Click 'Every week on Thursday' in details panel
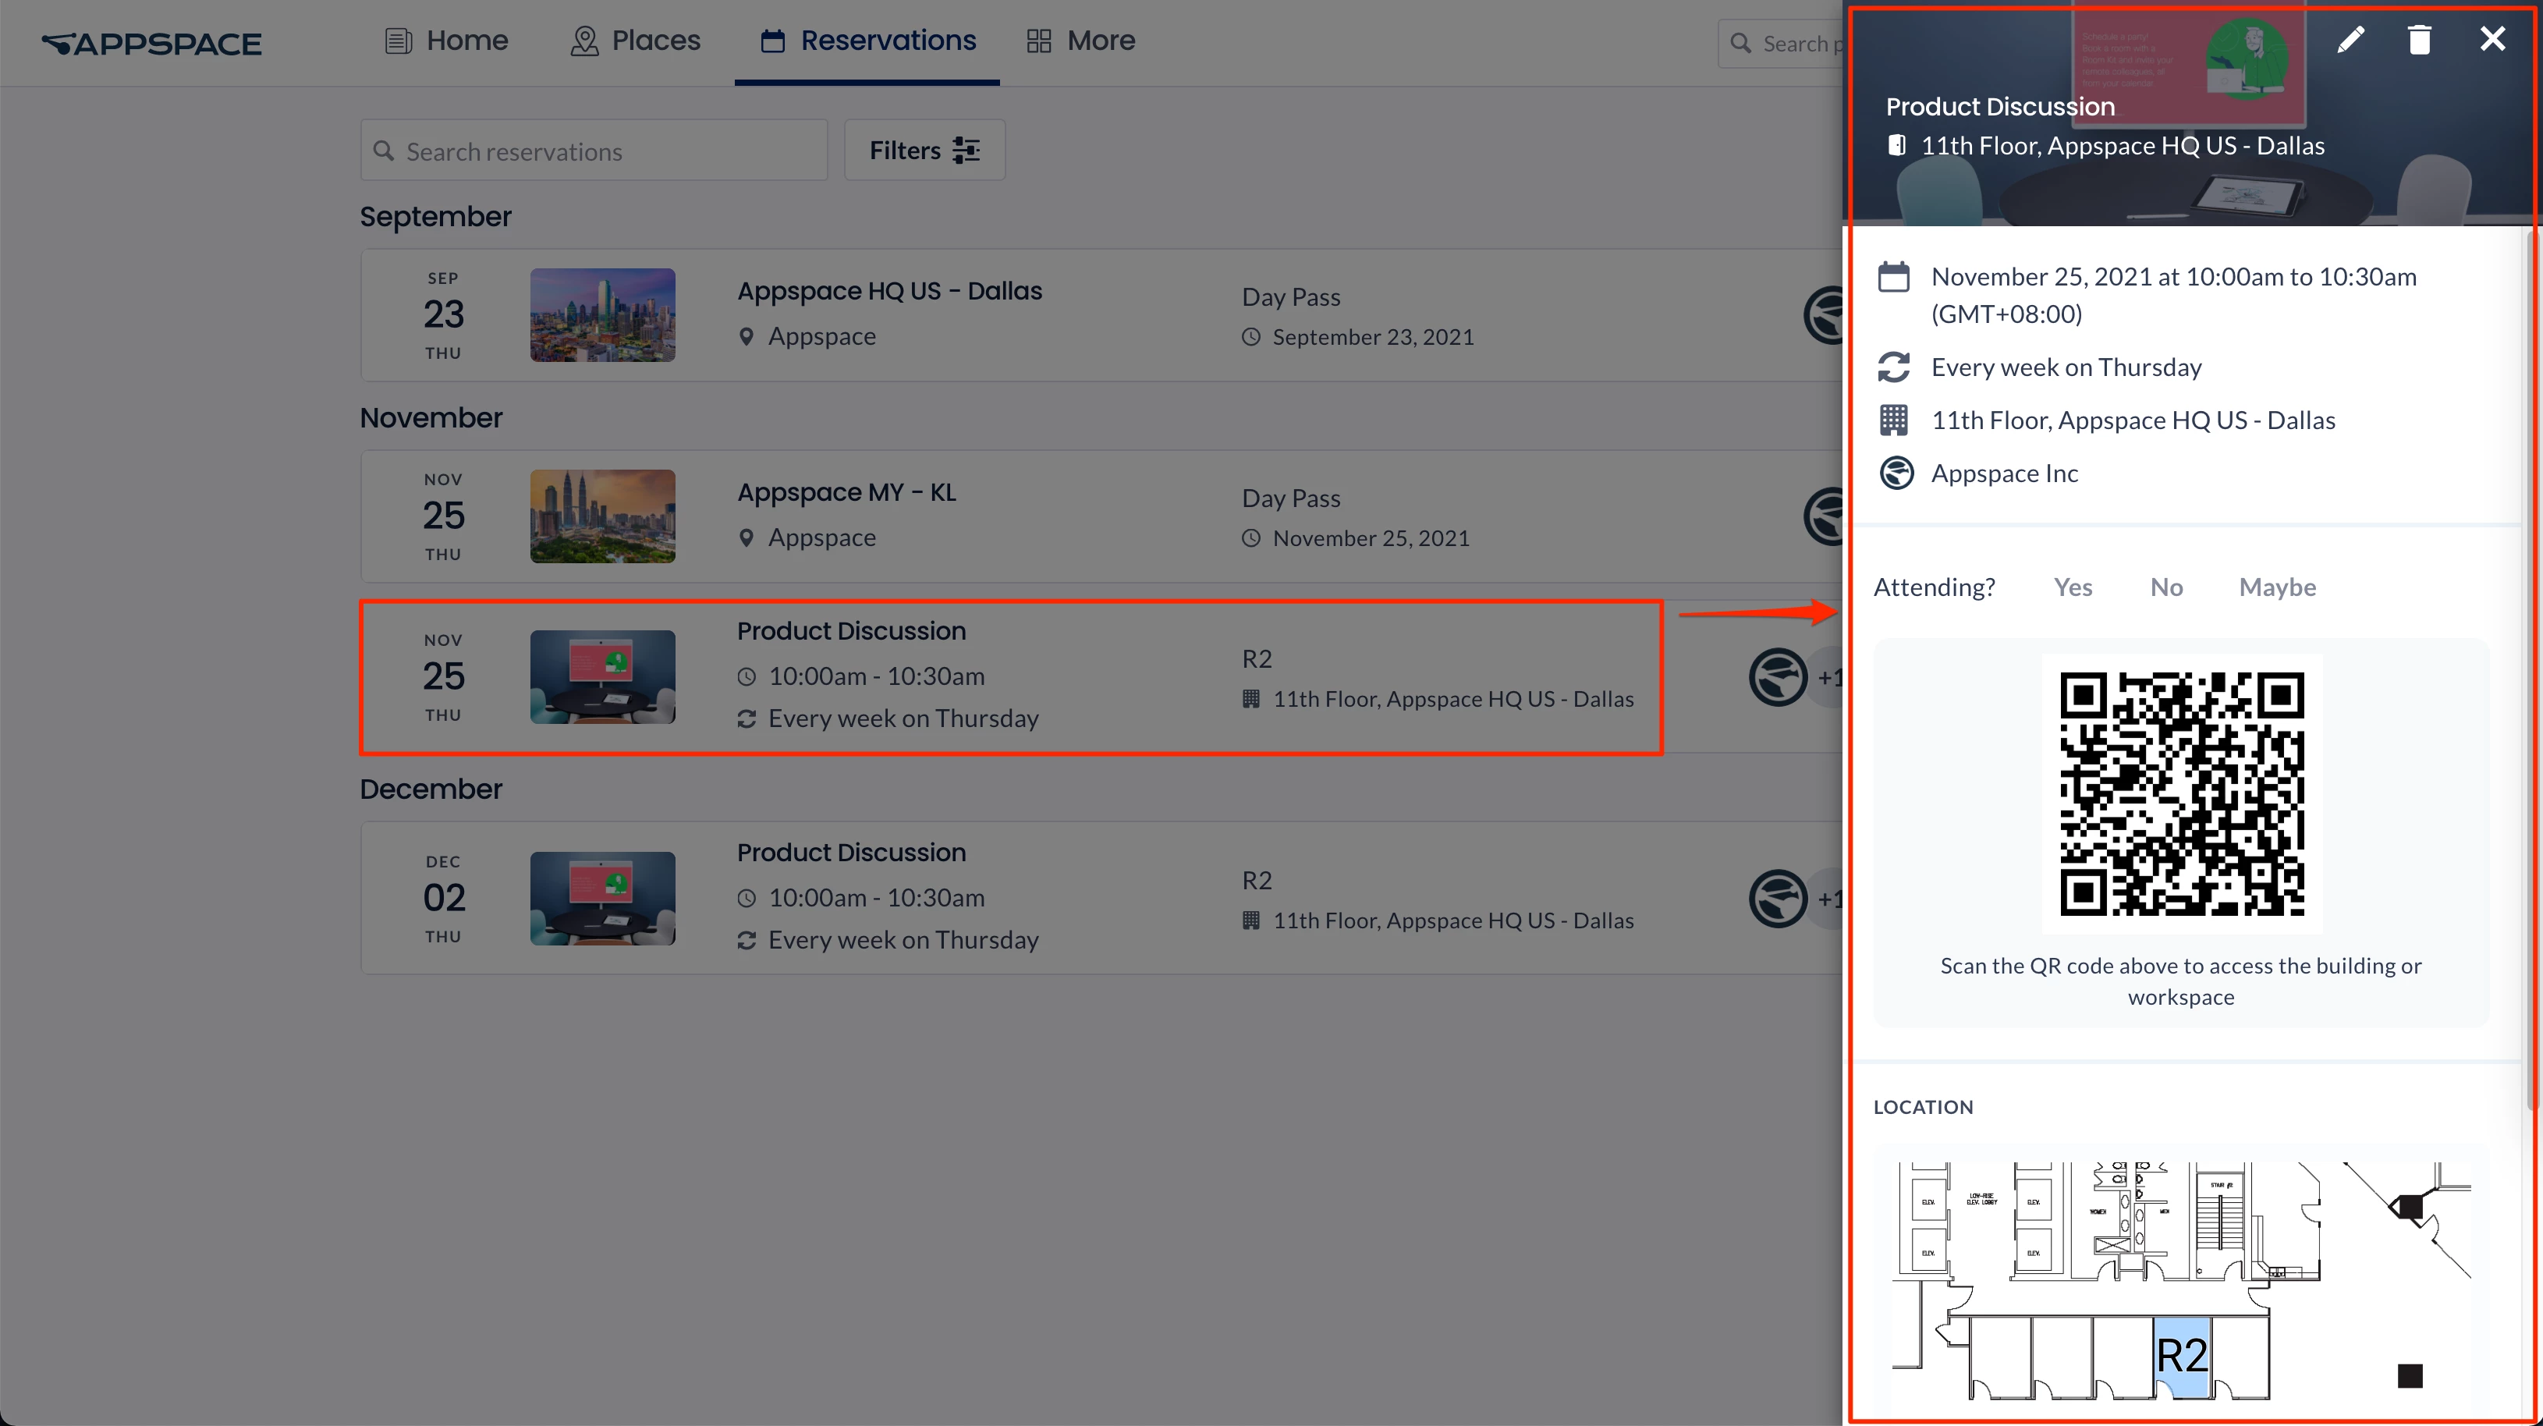The height and width of the screenshot is (1426, 2543). point(2066,367)
